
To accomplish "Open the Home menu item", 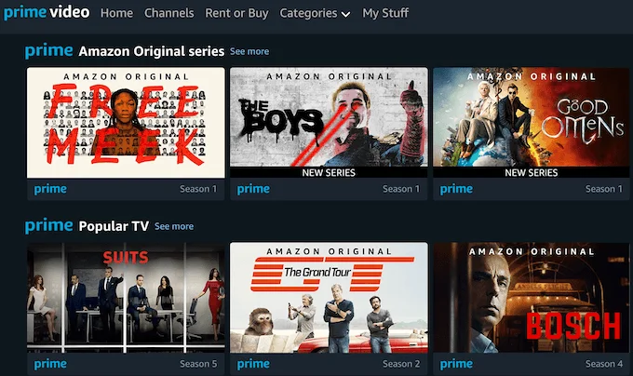I will (x=116, y=13).
